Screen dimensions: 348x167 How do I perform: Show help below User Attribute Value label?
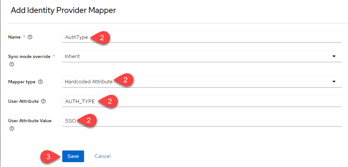click(x=12, y=128)
